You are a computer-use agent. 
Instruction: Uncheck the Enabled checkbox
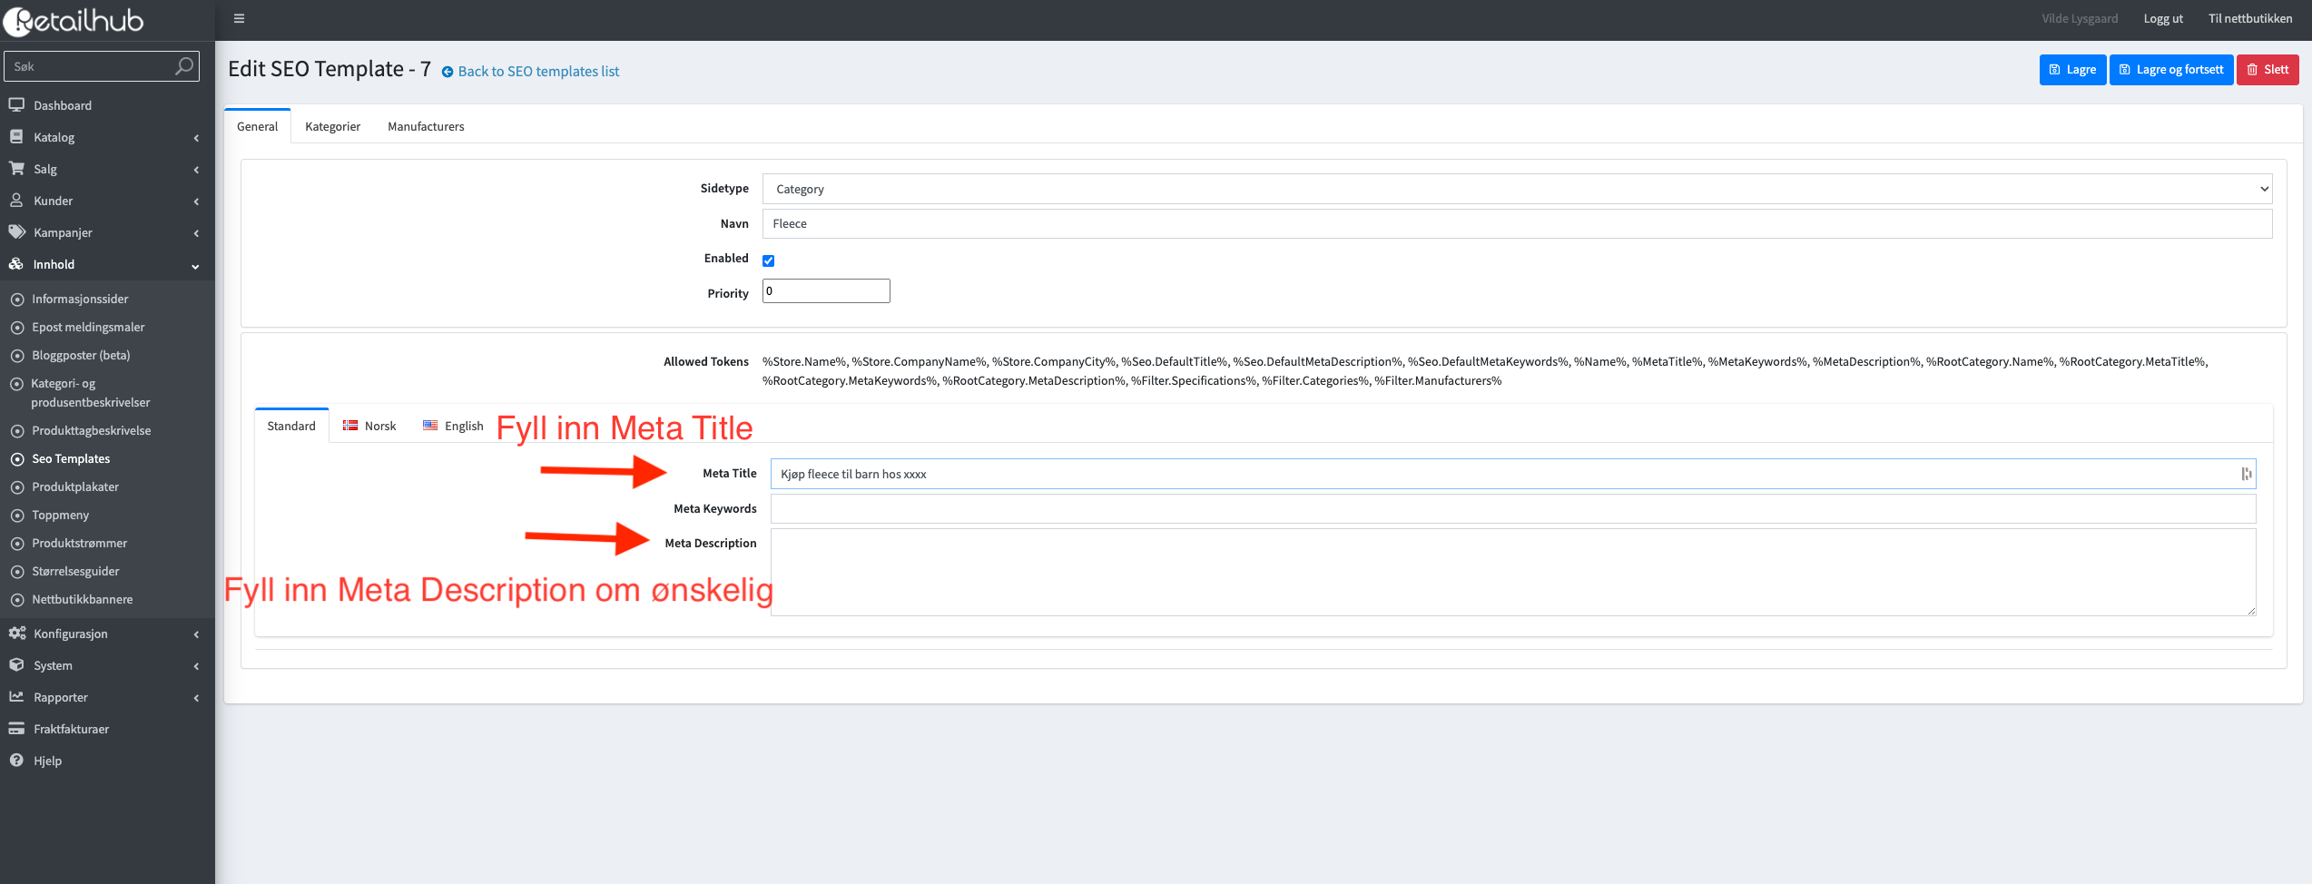[x=769, y=260]
